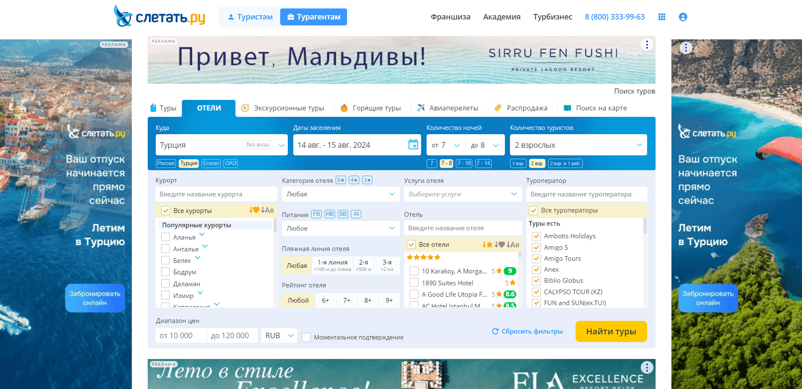Open the Куда destination dropdown showing Турция
The width and height of the screenshot is (802, 389).
tap(221, 145)
